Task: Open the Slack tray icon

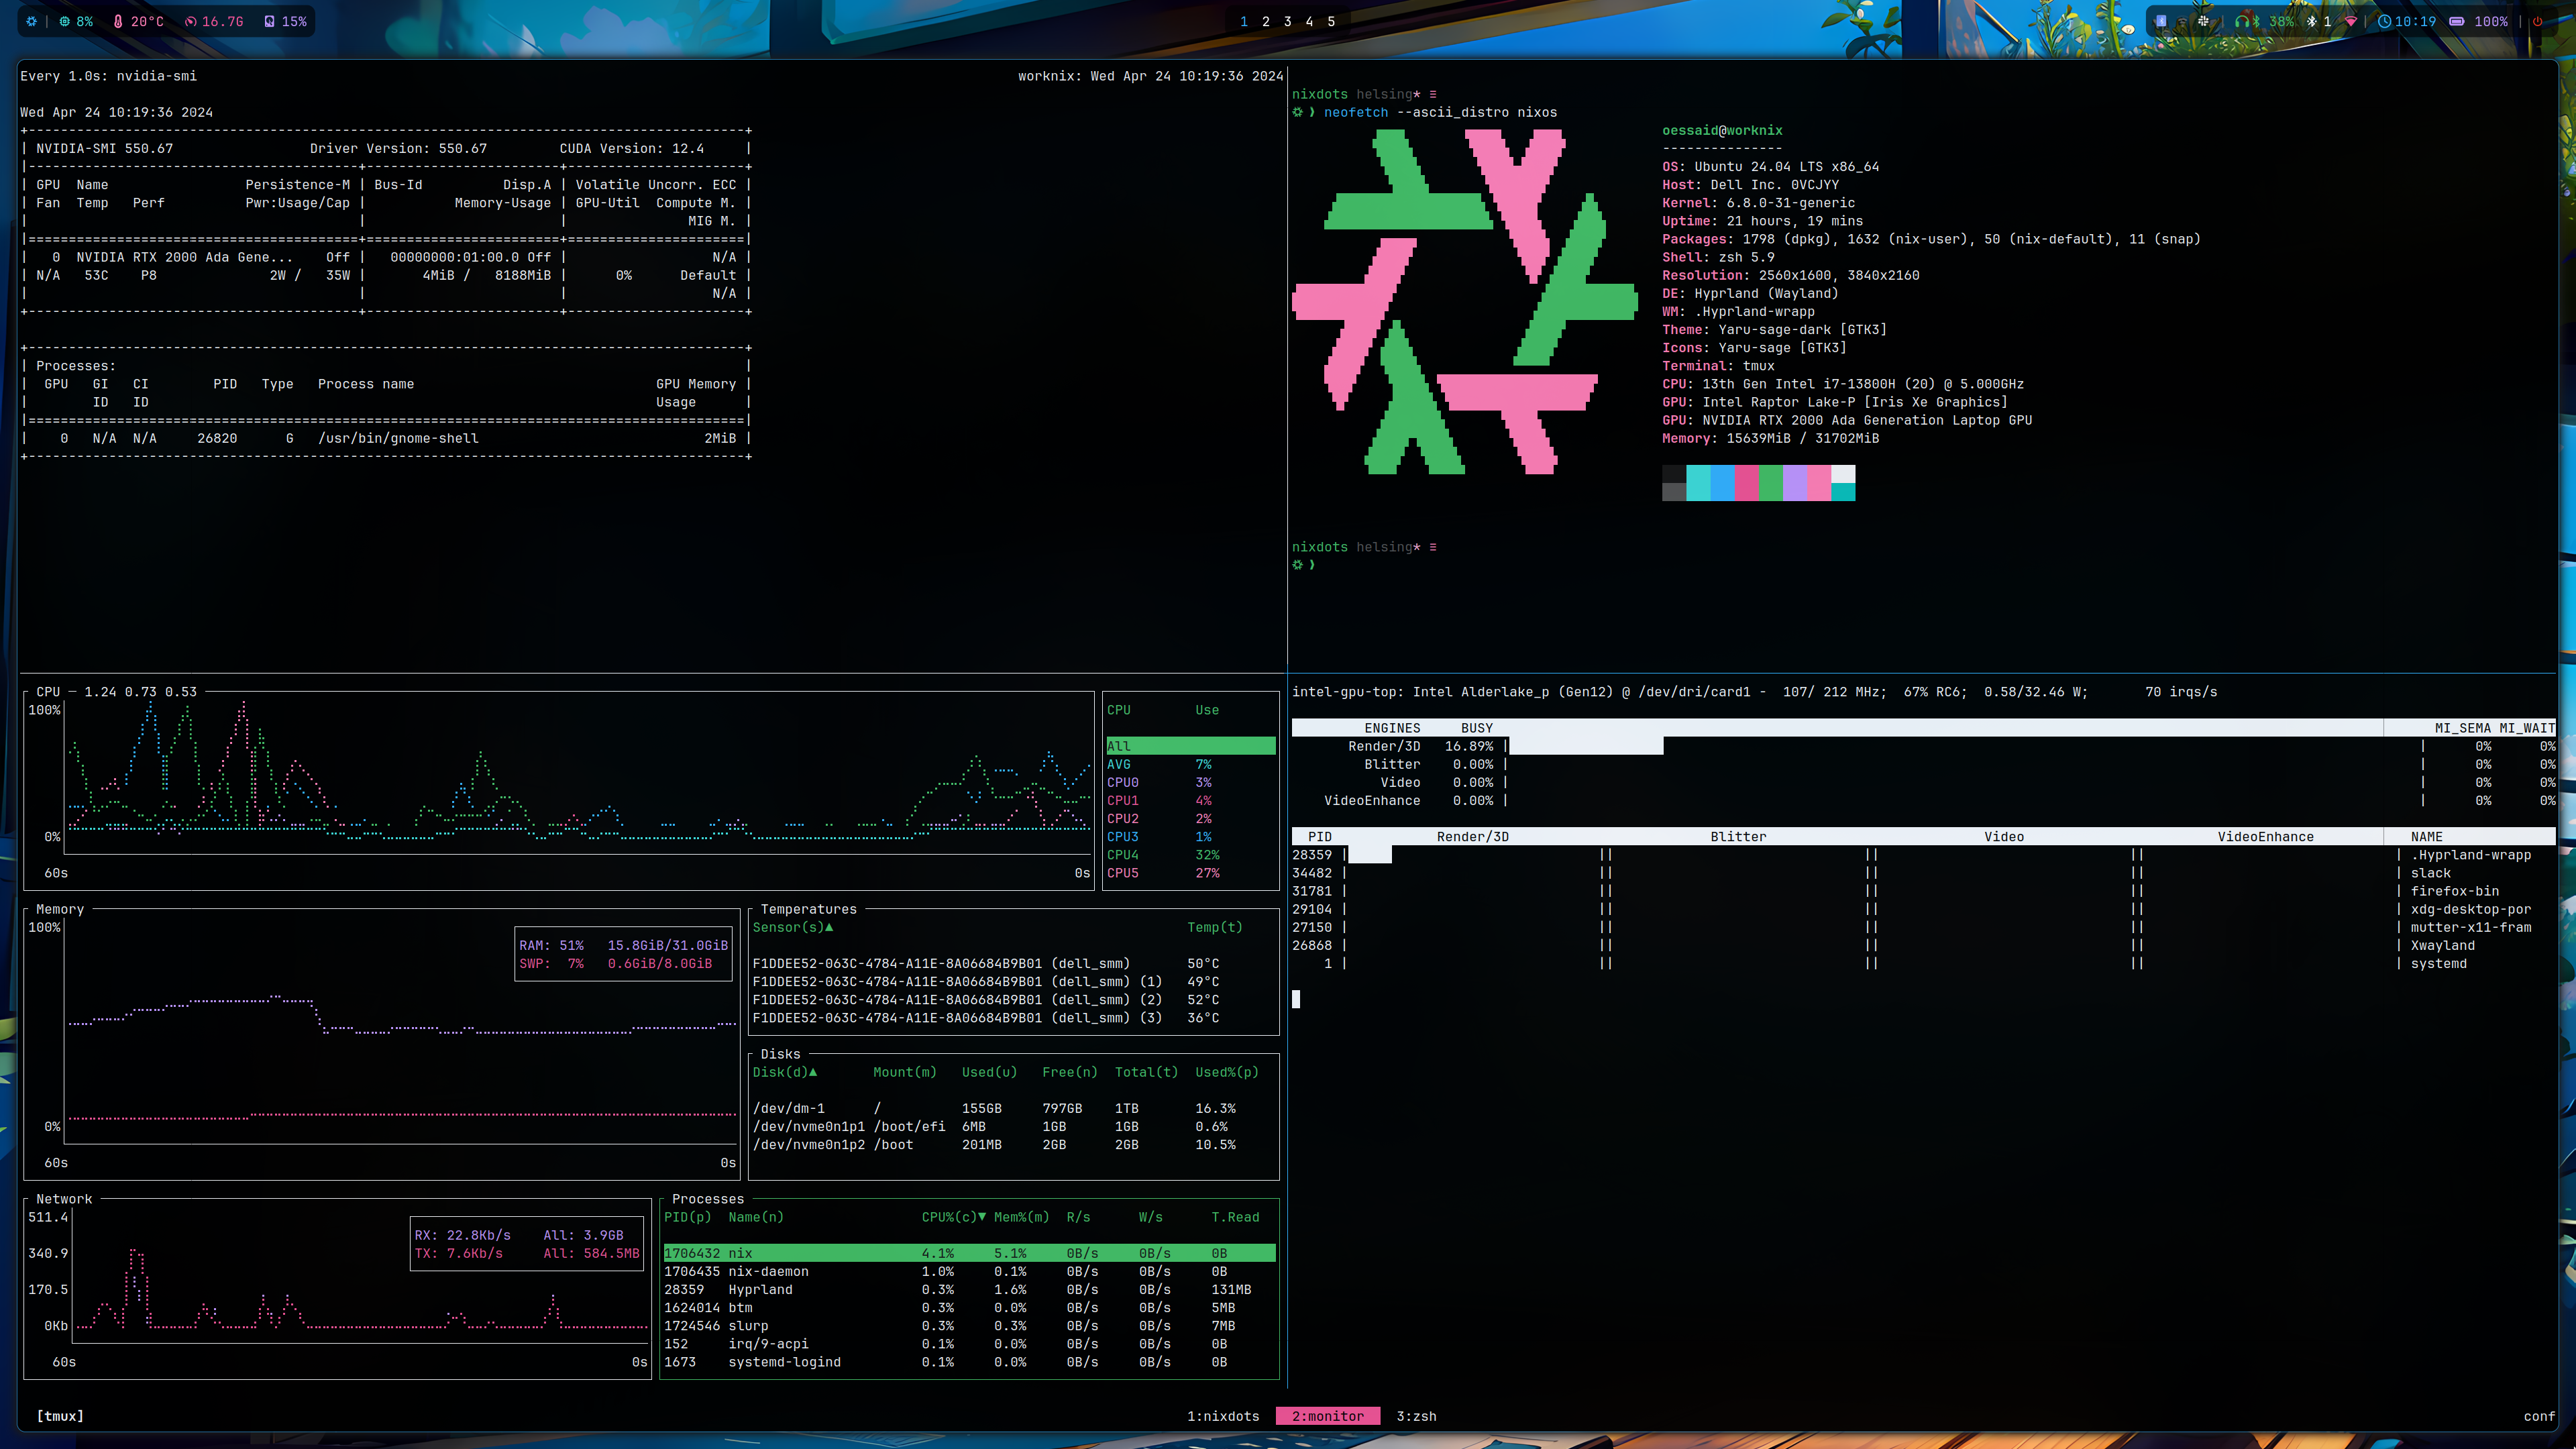Action: tap(2203, 21)
